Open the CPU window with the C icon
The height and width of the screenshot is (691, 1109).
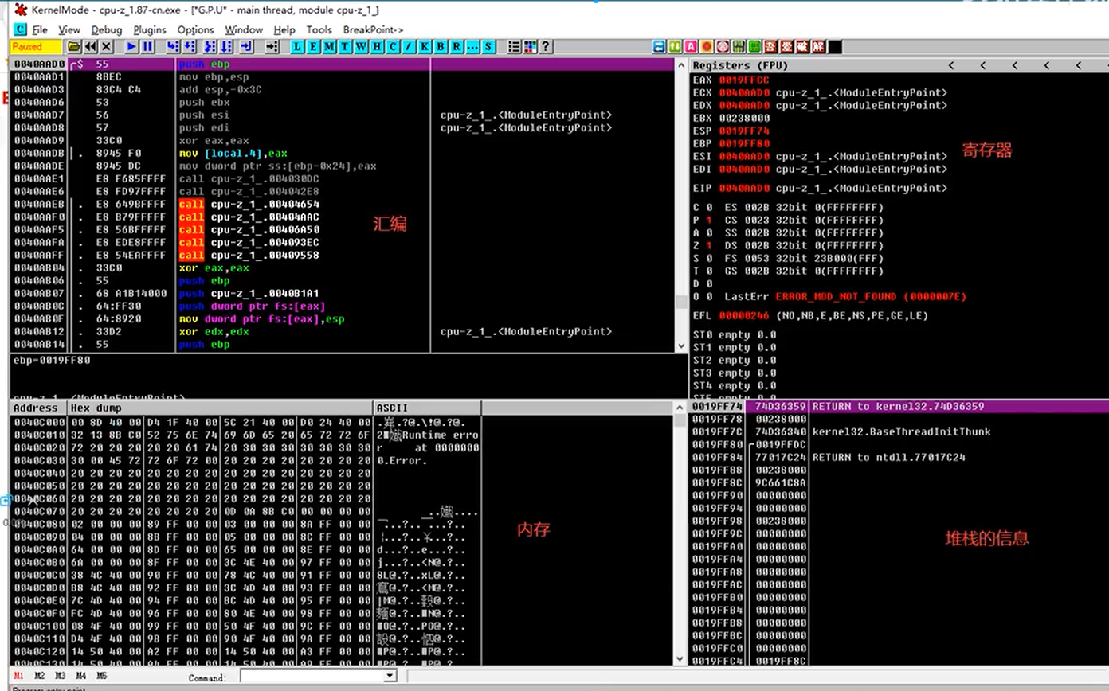394,47
